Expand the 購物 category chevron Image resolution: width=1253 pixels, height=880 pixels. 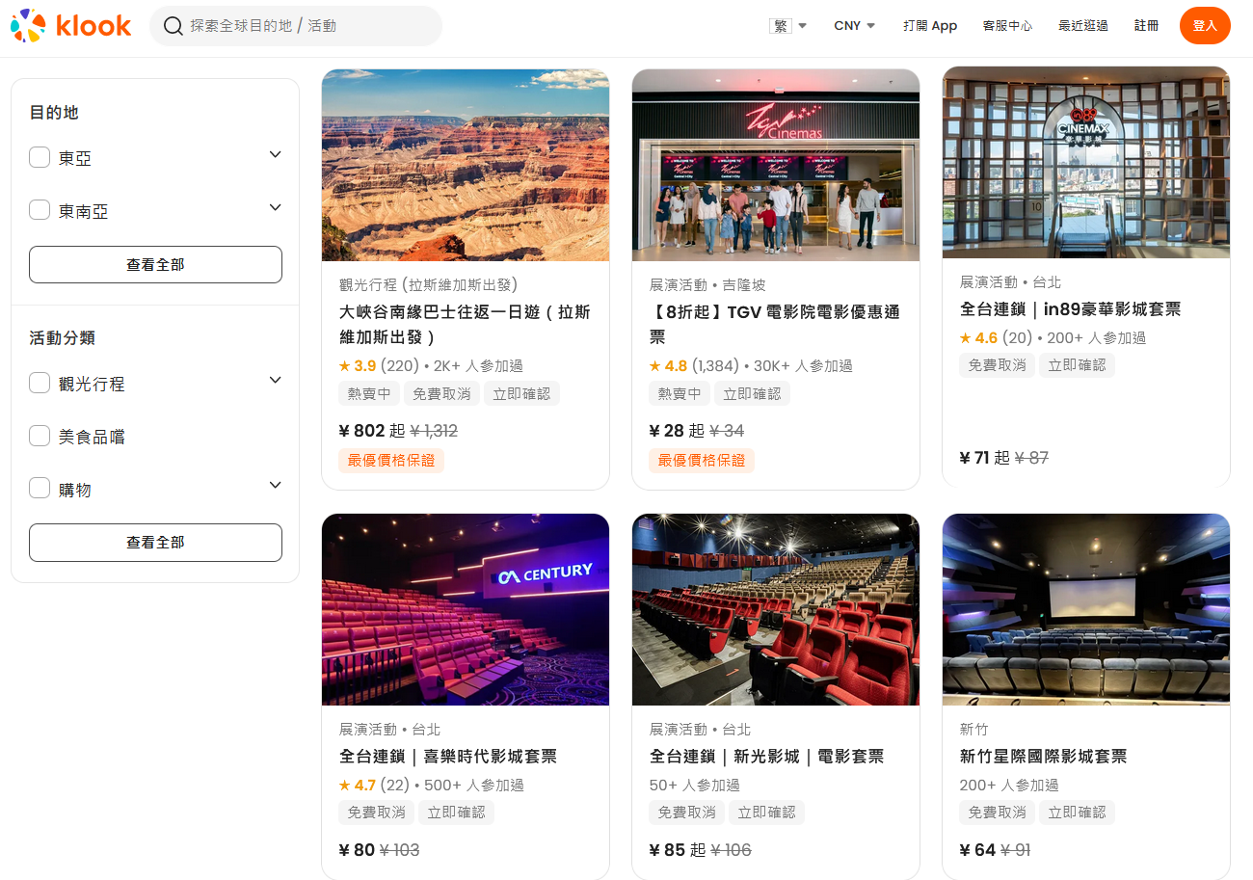(x=275, y=485)
